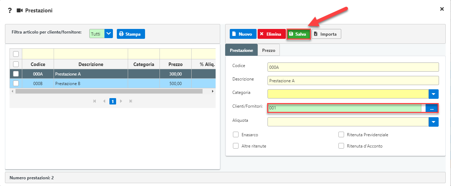Go to last page pager icon

pos(131,101)
